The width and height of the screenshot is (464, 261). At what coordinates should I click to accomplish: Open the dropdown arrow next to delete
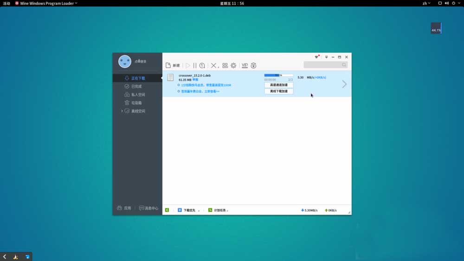pyautogui.click(x=219, y=67)
